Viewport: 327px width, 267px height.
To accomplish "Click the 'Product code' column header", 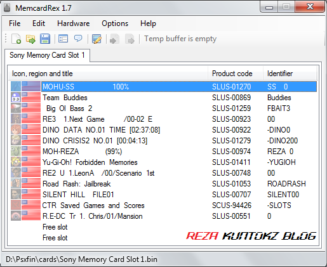I will 236,74.
